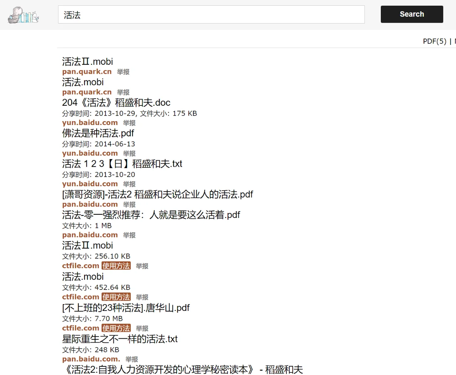Viewport: 456px width, 375px height.
Task: Open [潇哥资源]-活法2 稻盛和夫说企业人的活法.pdf
Action: [157, 194]
